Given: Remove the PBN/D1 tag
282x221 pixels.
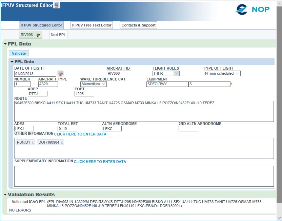Looking at the screenshot, I should [x=33, y=143].
